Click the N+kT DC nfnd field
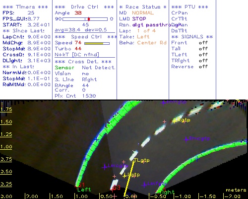The width and height of the screenshot is (248, 199). 77,55
